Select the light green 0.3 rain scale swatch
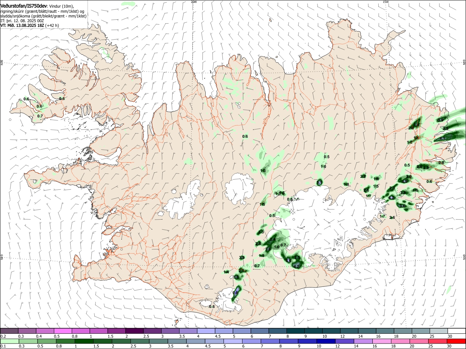 [28, 341]
